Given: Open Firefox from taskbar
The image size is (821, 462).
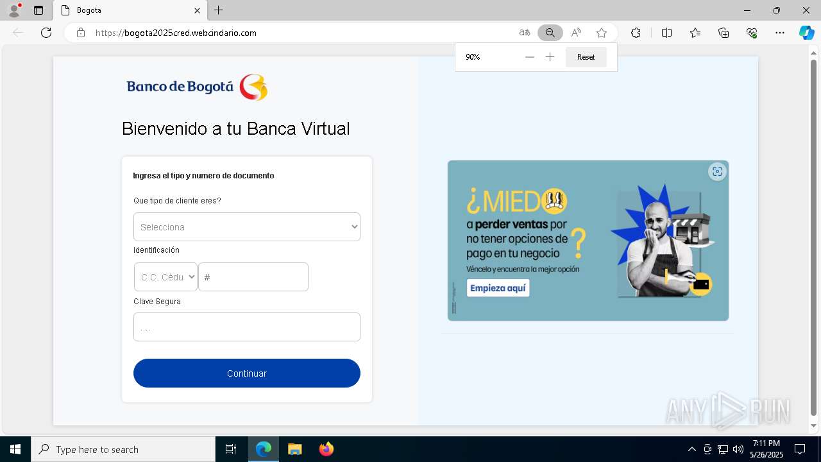Looking at the screenshot, I should point(326,449).
